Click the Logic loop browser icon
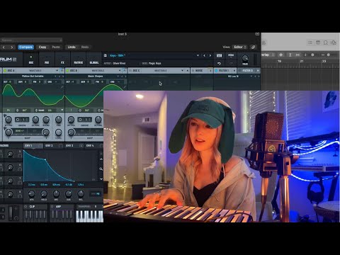This screenshot has width=340, height=255. [326, 42]
